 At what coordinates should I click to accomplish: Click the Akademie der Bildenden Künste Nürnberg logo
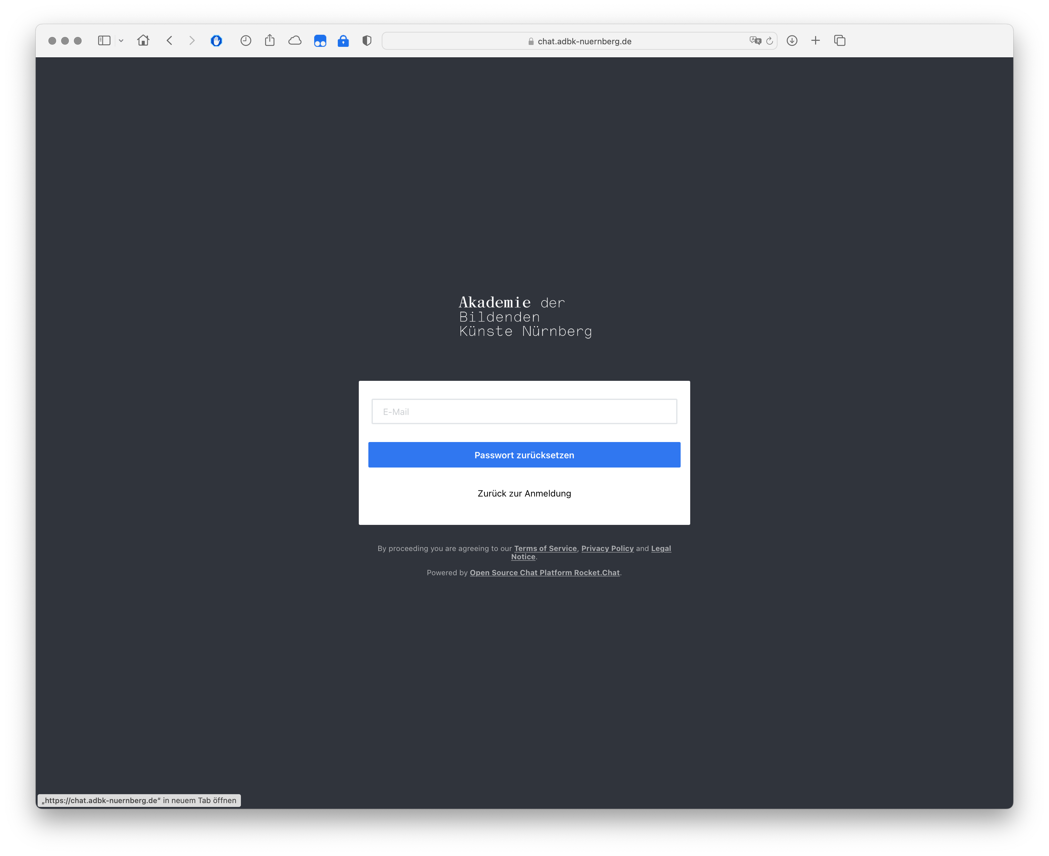[525, 316]
